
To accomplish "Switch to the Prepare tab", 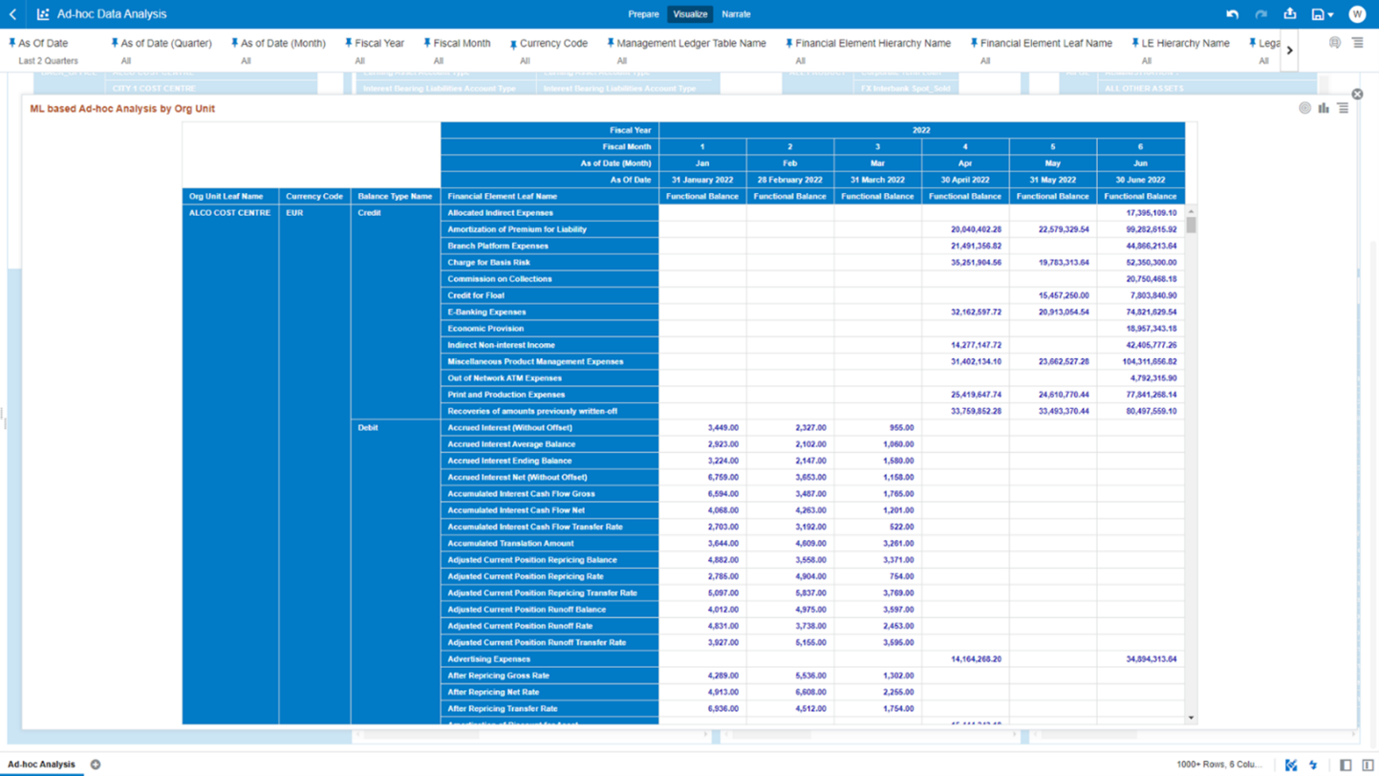I will 644,14.
